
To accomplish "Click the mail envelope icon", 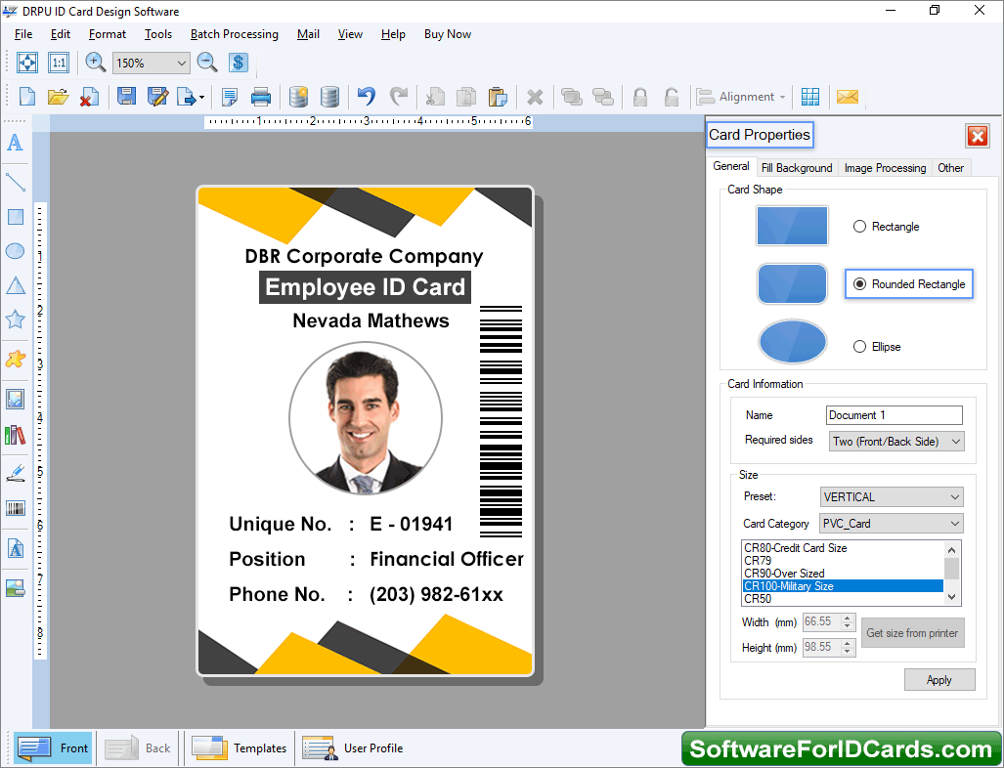I will tap(847, 97).
